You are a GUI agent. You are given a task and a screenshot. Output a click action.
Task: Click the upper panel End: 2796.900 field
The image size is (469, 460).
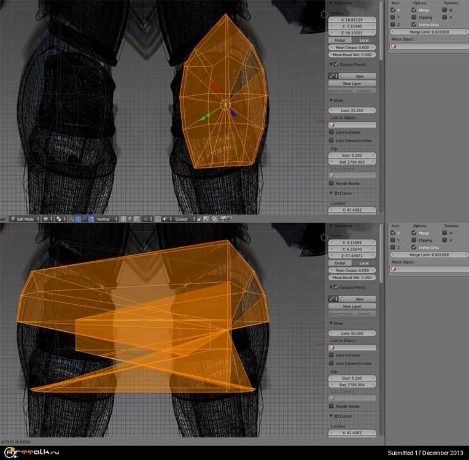click(352, 162)
